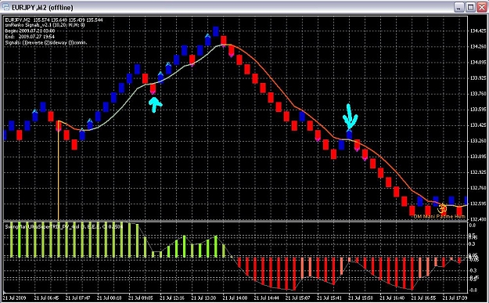Click the 'End: 2009.07.27 19:54' info line
Screen dimensions: 489x303
30,37
